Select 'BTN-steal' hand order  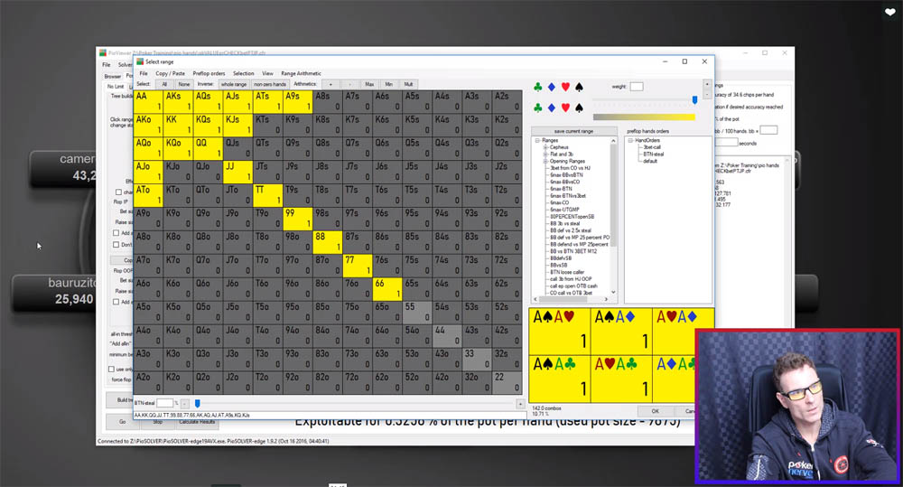[x=654, y=155]
